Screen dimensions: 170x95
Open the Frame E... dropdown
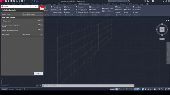point(56,10)
